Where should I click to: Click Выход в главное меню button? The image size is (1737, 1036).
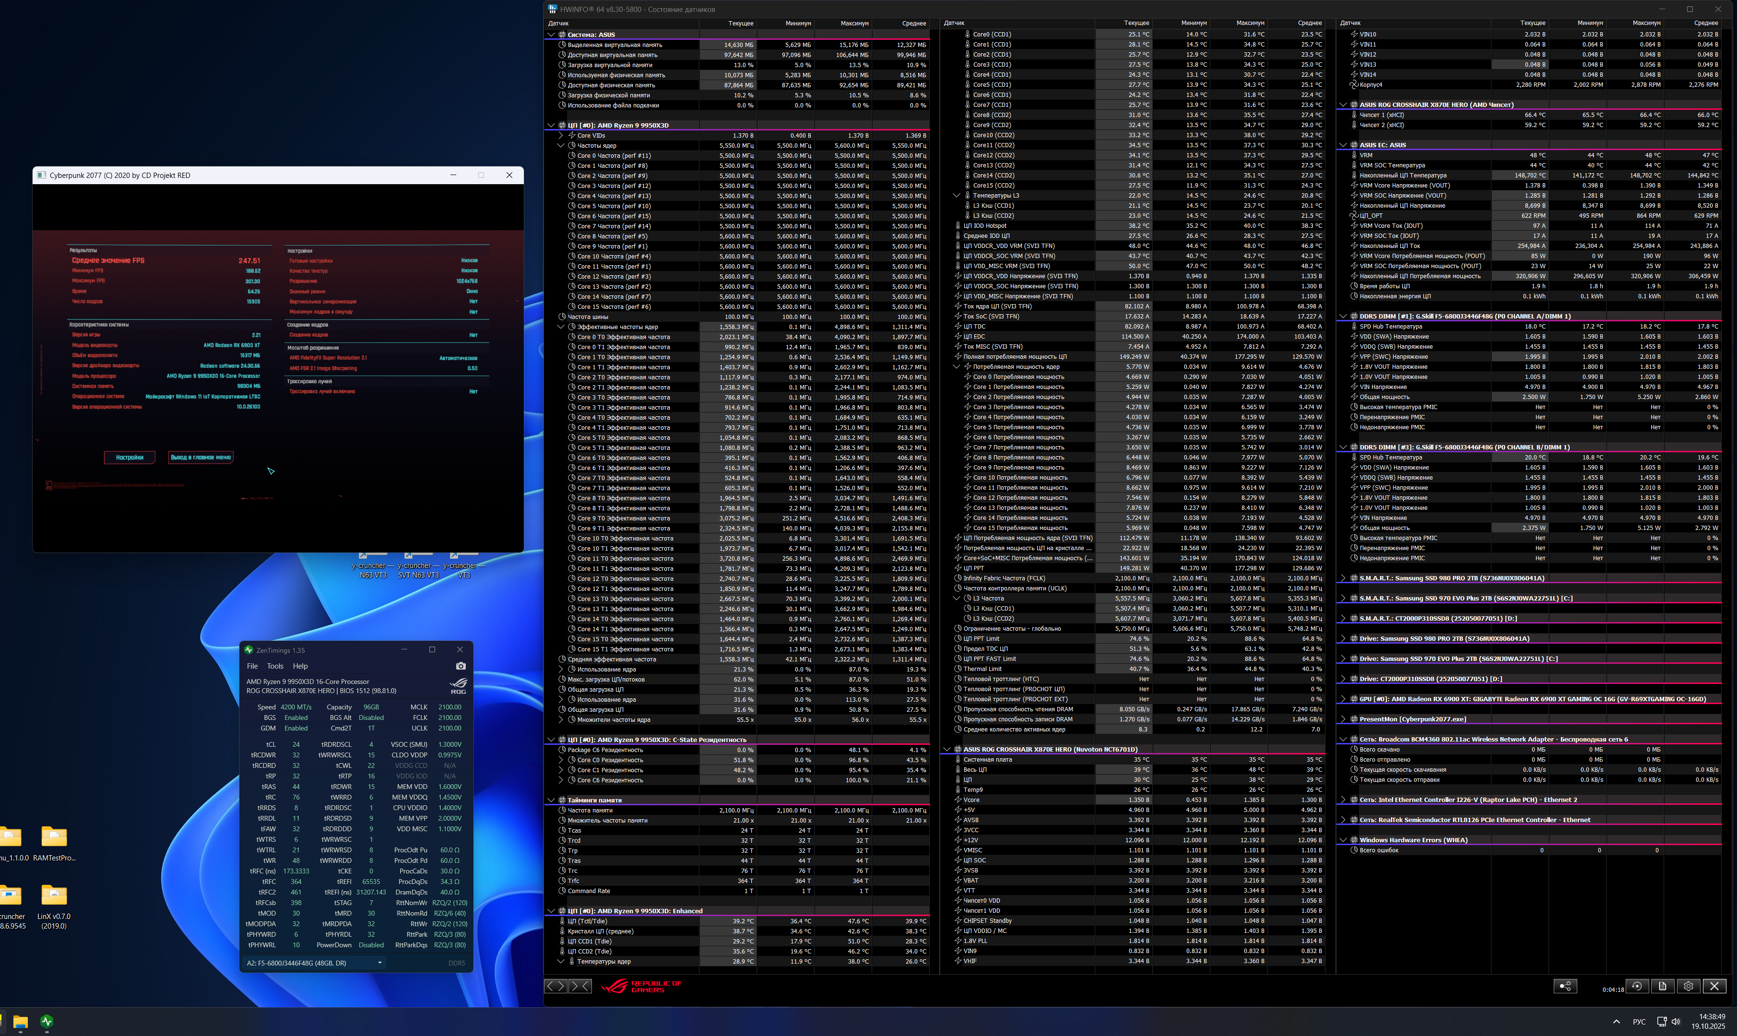pyautogui.click(x=201, y=457)
